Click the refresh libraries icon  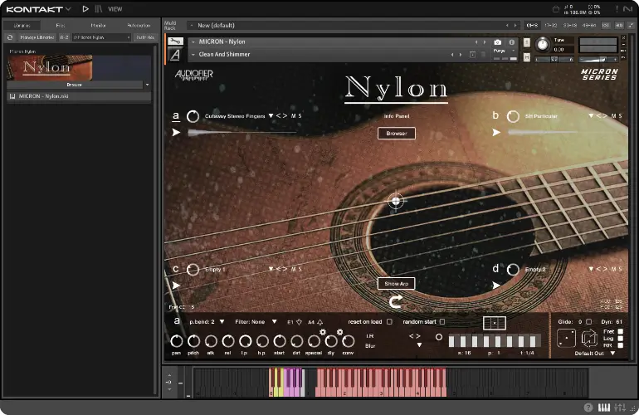[x=10, y=37]
